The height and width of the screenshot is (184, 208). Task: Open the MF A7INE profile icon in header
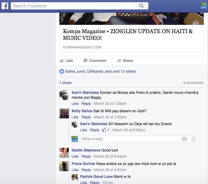(204, 6)
